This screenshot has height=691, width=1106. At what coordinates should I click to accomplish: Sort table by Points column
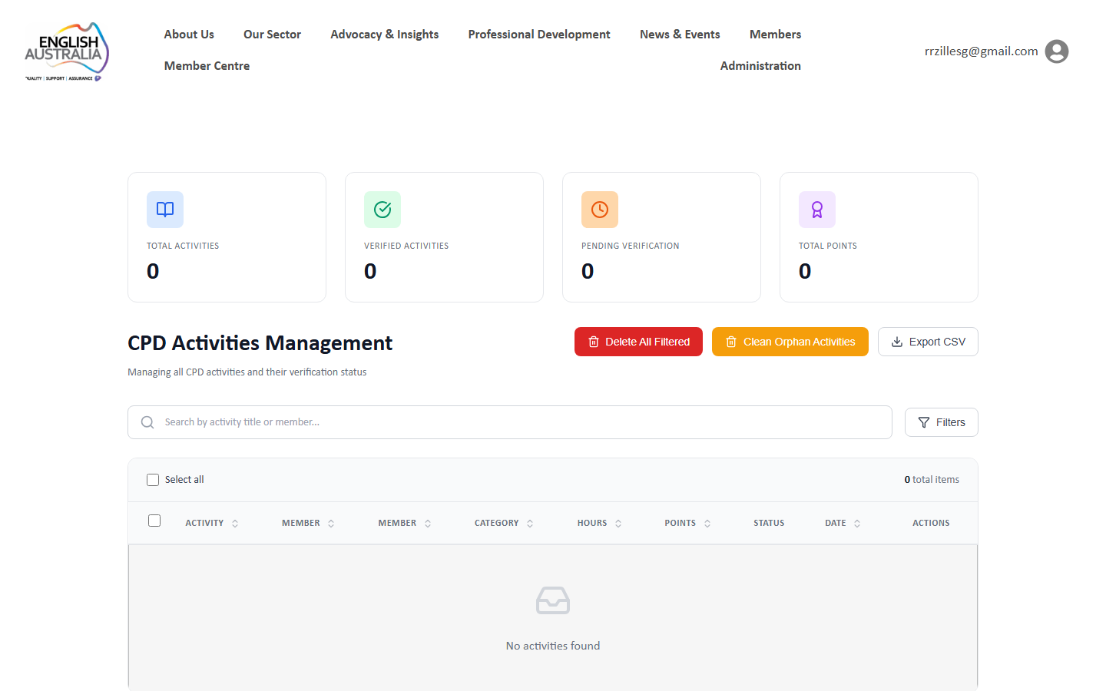pyautogui.click(x=687, y=523)
